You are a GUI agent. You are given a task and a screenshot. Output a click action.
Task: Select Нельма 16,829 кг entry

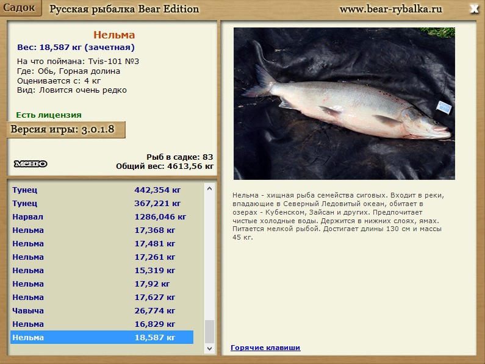point(101,324)
